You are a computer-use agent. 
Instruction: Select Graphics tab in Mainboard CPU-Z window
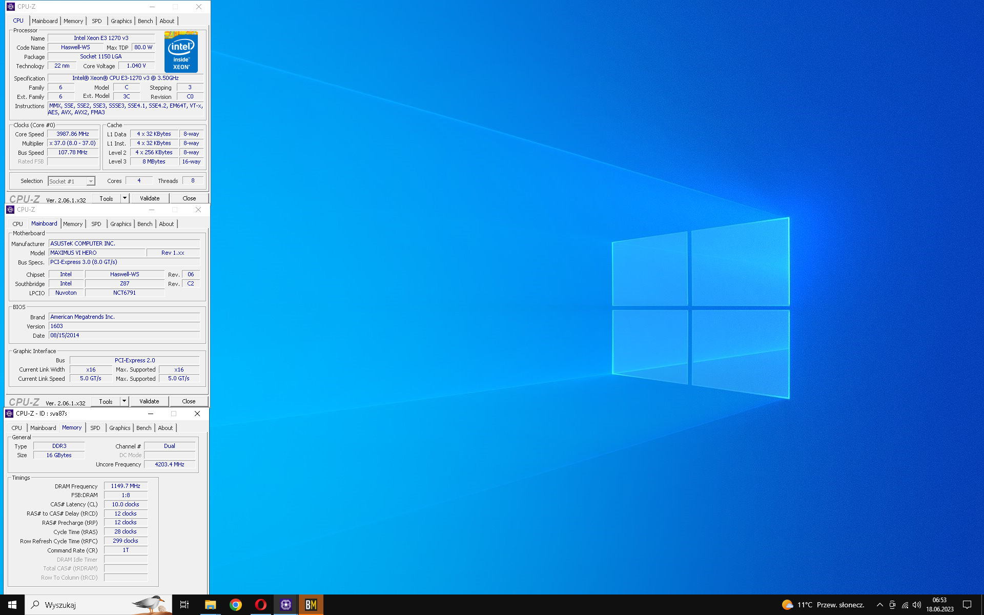tap(121, 224)
